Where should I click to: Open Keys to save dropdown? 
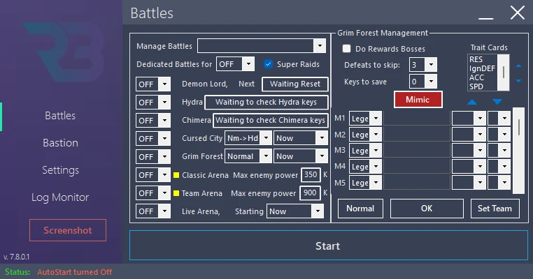[x=423, y=82]
